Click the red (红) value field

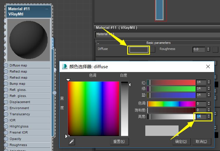pos(201,82)
